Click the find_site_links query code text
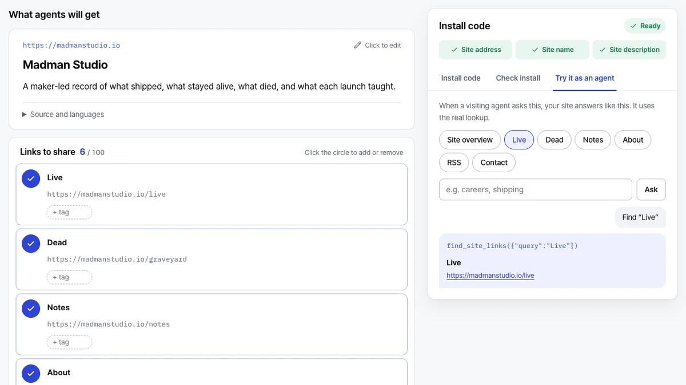Screen dimensions: 686x385 [512, 246]
